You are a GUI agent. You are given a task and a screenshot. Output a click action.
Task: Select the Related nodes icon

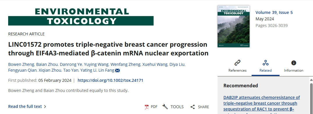266,63
